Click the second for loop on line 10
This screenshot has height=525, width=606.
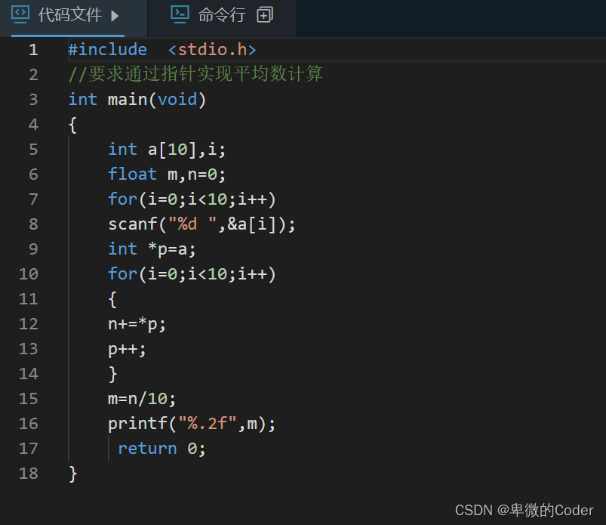point(192,274)
